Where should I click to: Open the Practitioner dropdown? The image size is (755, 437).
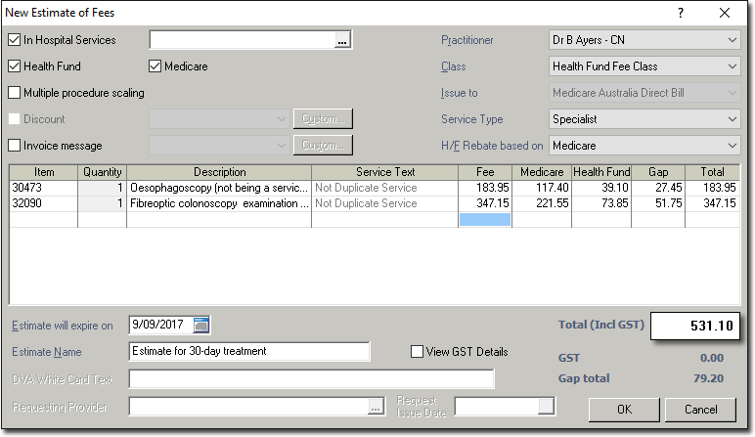644,40
